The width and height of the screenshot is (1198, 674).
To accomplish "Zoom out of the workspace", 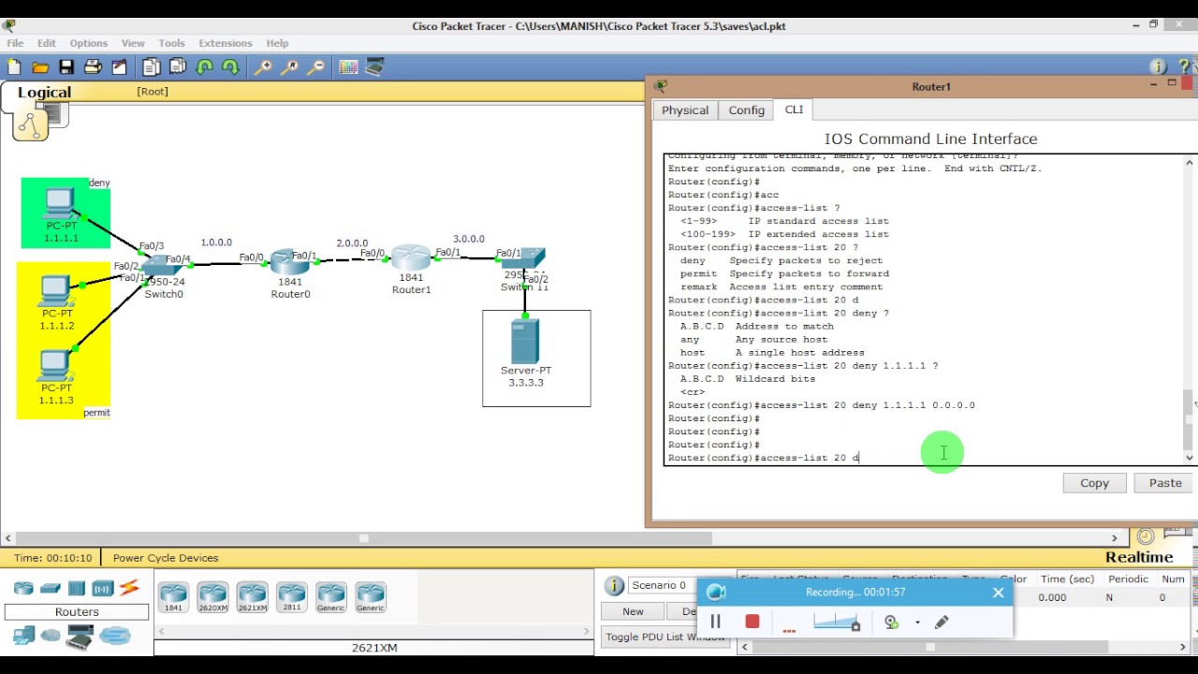I will click(316, 67).
